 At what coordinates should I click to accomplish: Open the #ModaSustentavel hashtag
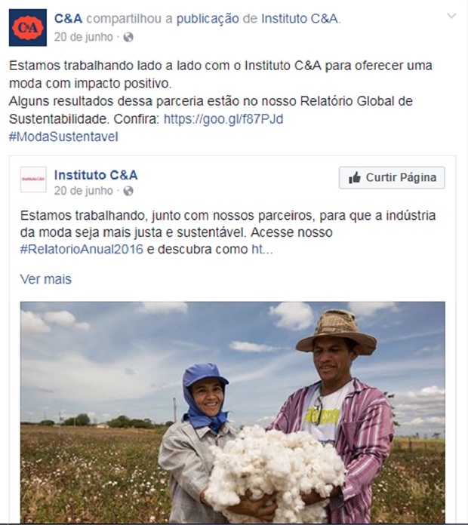click(x=63, y=137)
